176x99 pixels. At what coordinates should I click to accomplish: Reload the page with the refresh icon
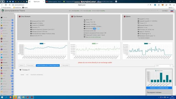(x=10, y=5)
